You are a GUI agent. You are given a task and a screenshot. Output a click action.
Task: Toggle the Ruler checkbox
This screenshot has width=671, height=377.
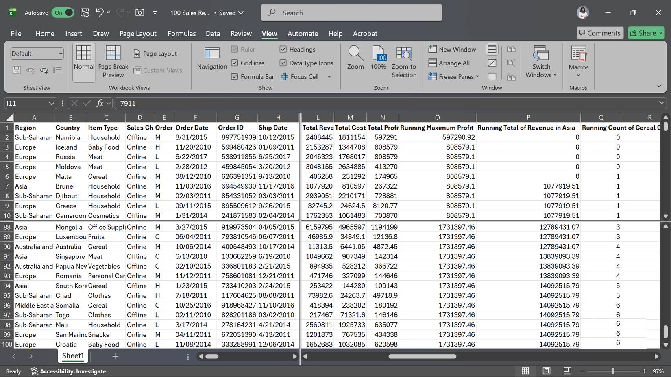click(x=235, y=49)
